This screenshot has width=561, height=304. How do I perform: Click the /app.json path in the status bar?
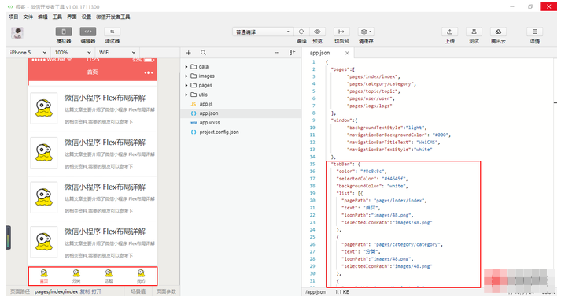pyautogui.click(x=316, y=292)
